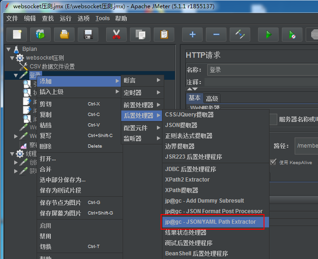
Task: Choose 保存节点为图片 from context menu
Action: (x=79, y=203)
